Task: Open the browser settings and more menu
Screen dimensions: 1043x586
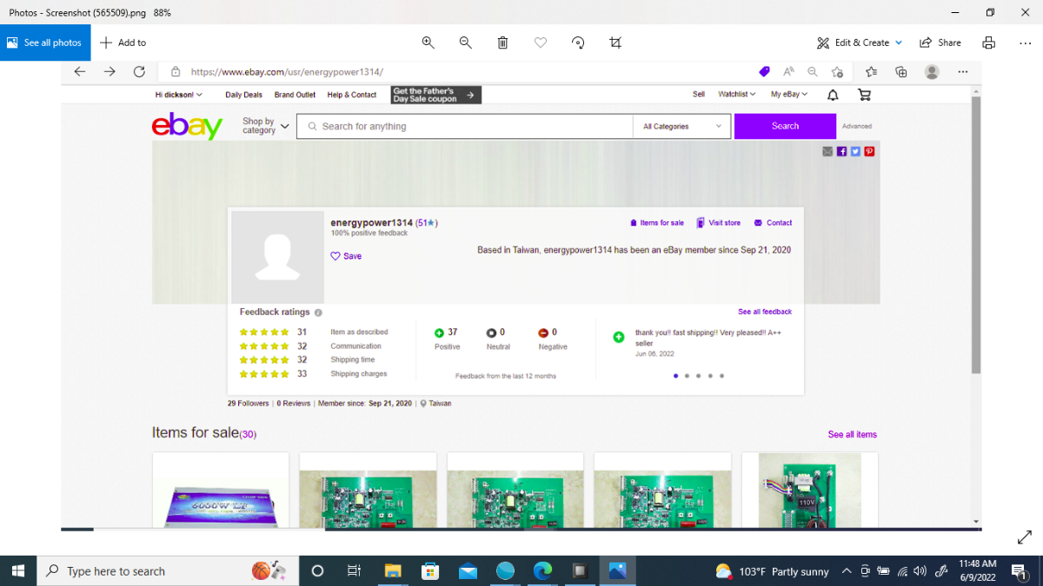Action: pos(963,72)
